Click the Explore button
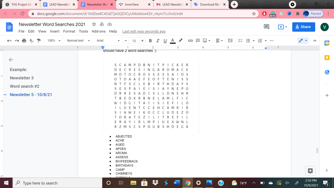Viewport: 334px width, 188px height. tap(310, 171)
